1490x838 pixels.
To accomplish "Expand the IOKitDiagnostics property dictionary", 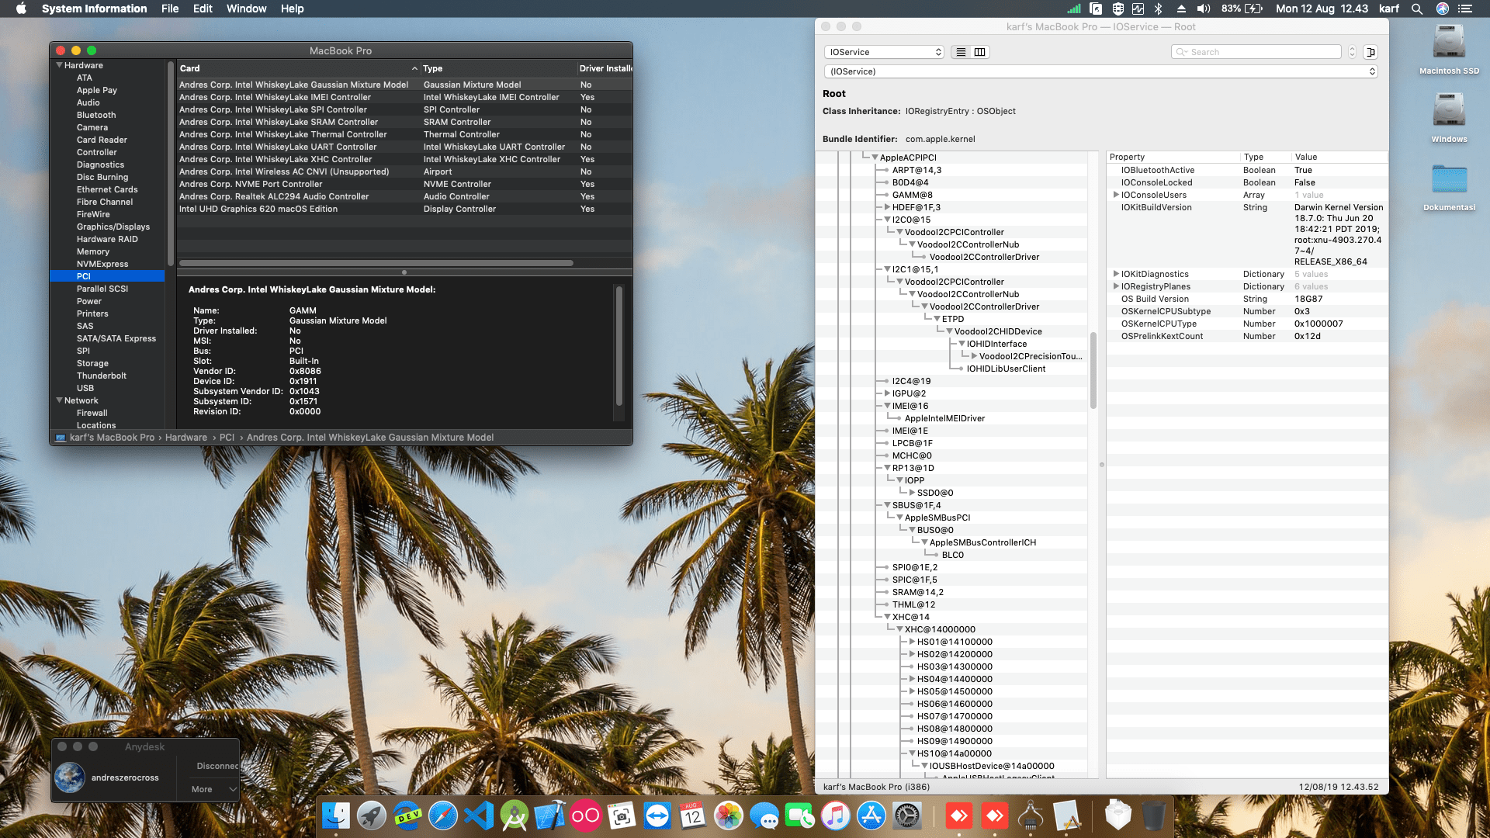I will pyautogui.click(x=1116, y=274).
